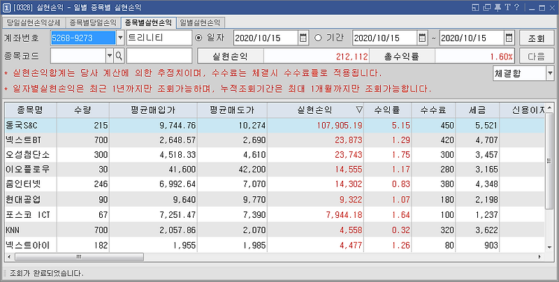Image resolution: width=559 pixels, height=282 pixels.
Task: Select the 종목별실현손익 tab
Action: 148,23
